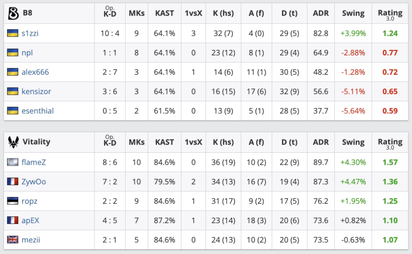Open mezii player profile link
The height and width of the screenshot is (254, 412).
31,240
